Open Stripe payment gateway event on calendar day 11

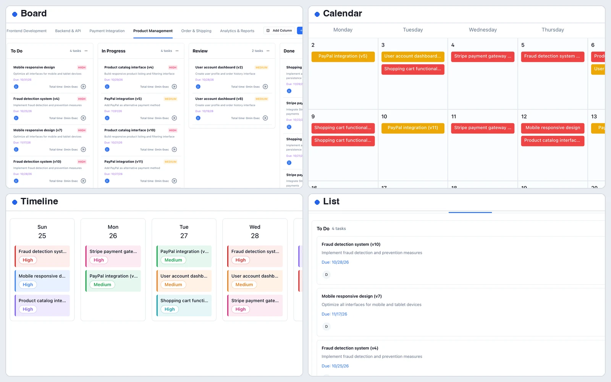coord(483,128)
